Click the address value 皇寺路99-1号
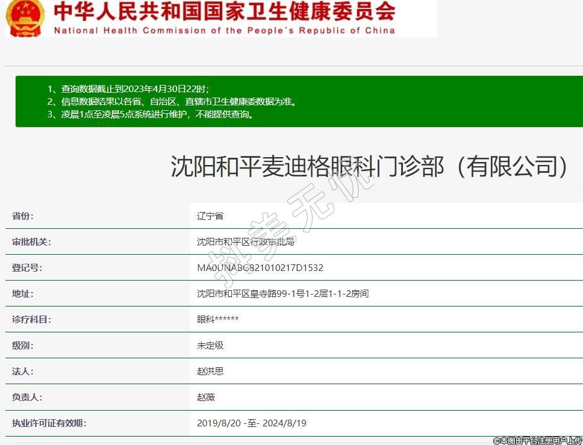This screenshot has width=583, height=445. 282,294
